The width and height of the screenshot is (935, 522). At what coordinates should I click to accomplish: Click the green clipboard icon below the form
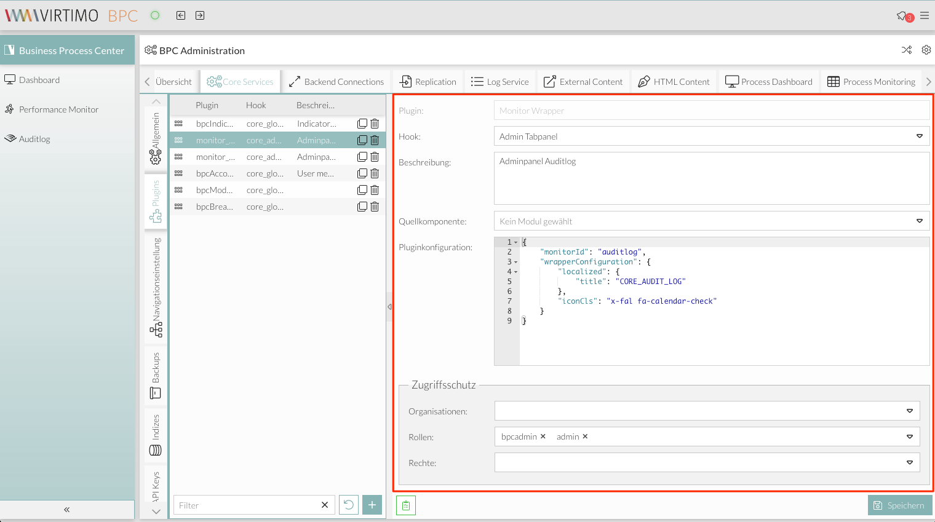[406, 505]
